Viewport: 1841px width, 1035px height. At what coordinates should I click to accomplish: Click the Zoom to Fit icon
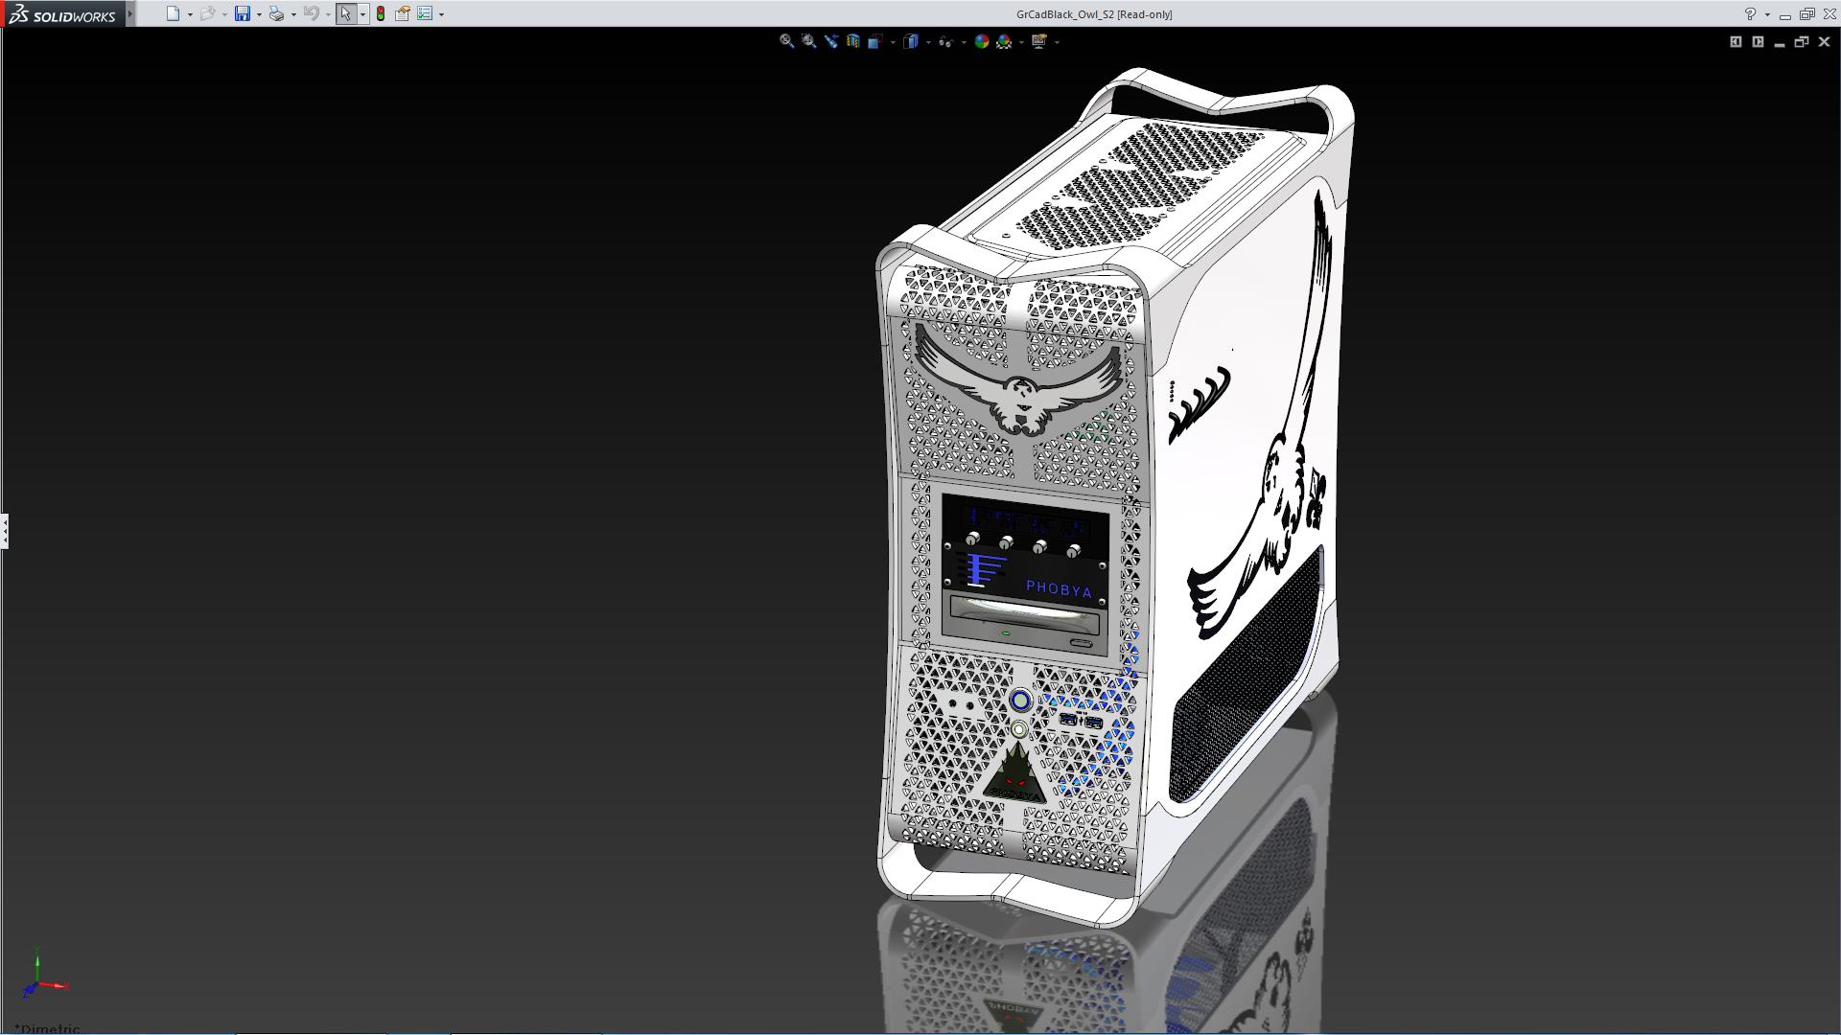(x=786, y=41)
